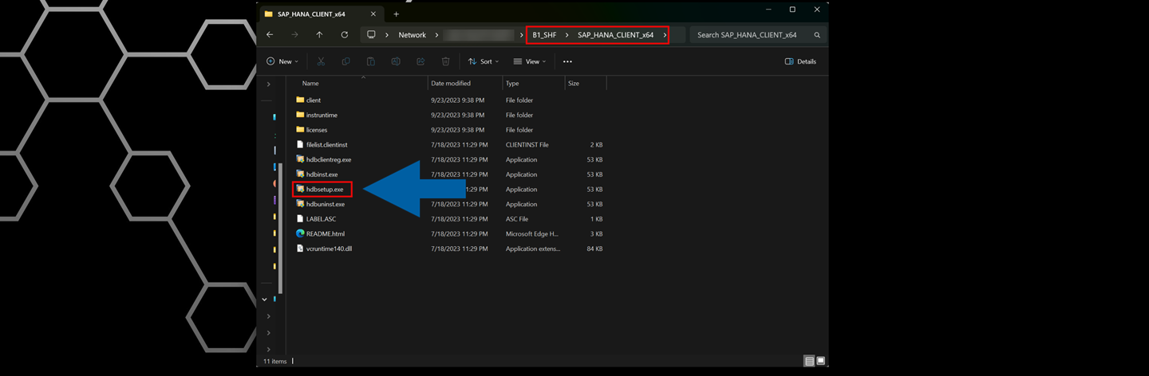The image size is (1149, 376).
Task: Select the hdbsetup.exe file
Action: click(x=325, y=190)
